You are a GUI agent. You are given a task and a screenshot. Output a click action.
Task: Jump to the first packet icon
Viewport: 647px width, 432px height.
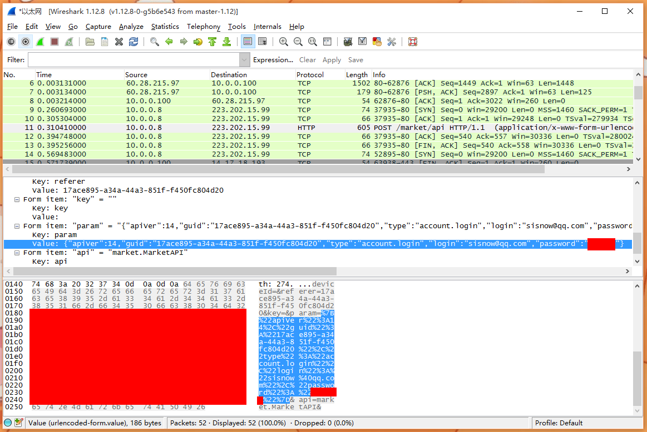tap(212, 42)
